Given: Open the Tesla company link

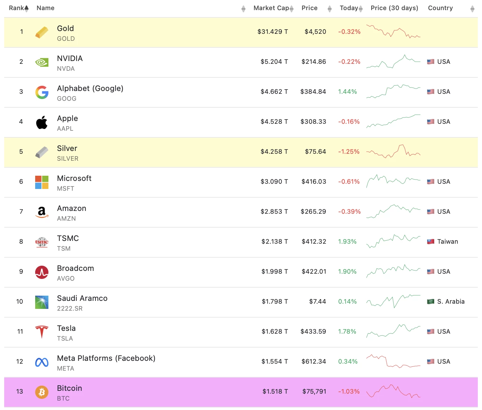Looking at the screenshot, I should click(67, 328).
